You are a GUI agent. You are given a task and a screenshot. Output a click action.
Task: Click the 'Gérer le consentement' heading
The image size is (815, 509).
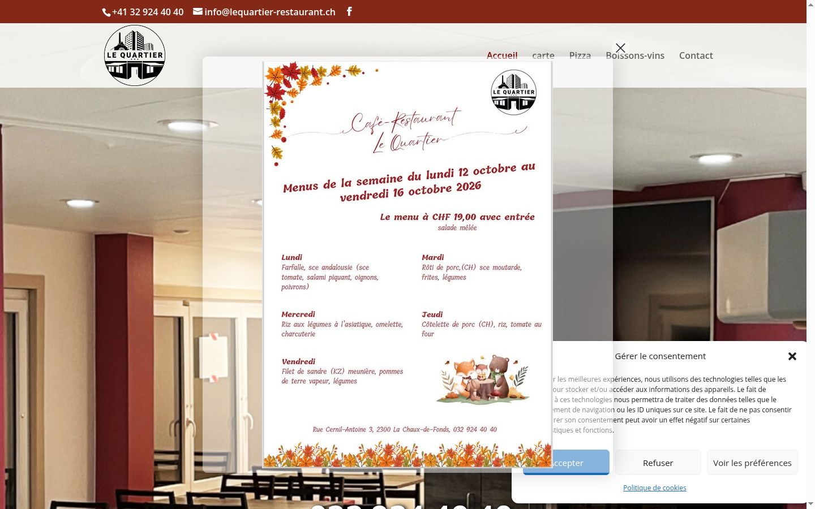[x=660, y=356]
